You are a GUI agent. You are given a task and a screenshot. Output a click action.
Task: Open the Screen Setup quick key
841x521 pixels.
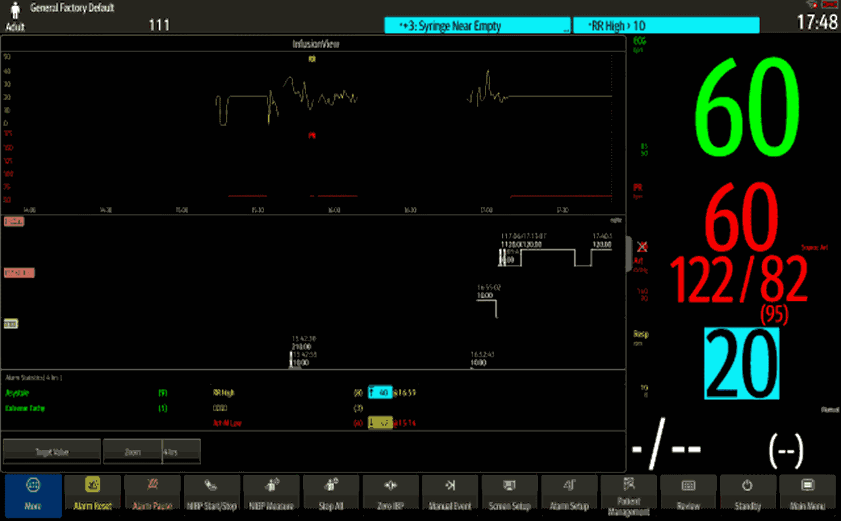pos(509,496)
